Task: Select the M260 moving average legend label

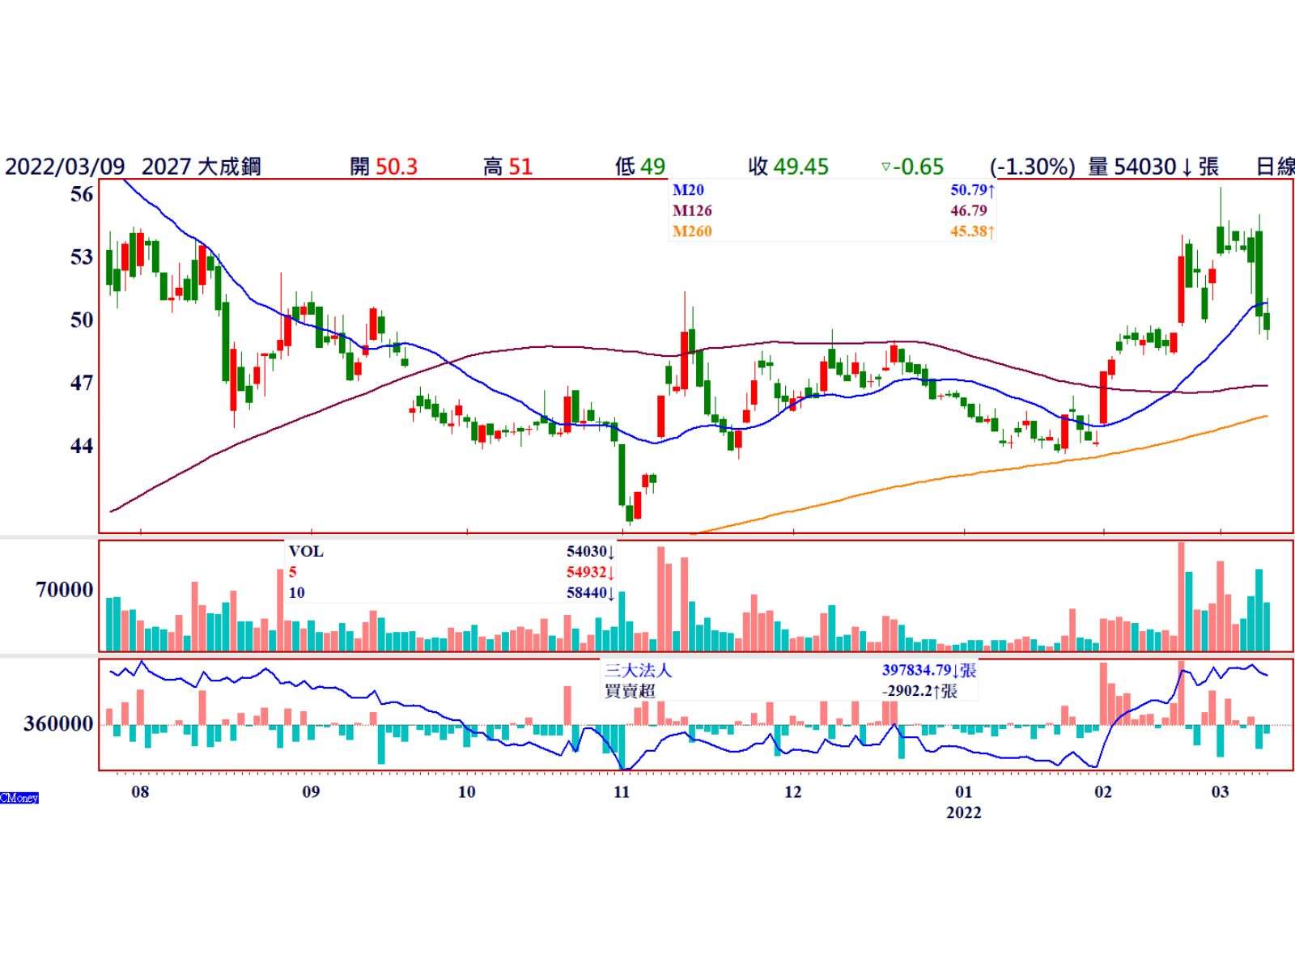Action: click(692, 231)
